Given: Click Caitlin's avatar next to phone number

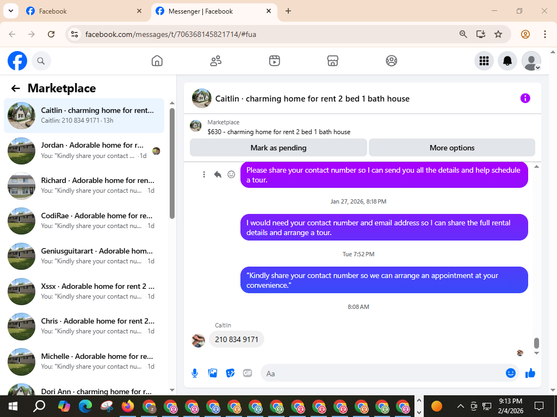Looking at the screenshot, I should click(198, 340).
